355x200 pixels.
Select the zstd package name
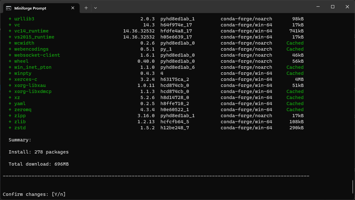pos(20,128)
